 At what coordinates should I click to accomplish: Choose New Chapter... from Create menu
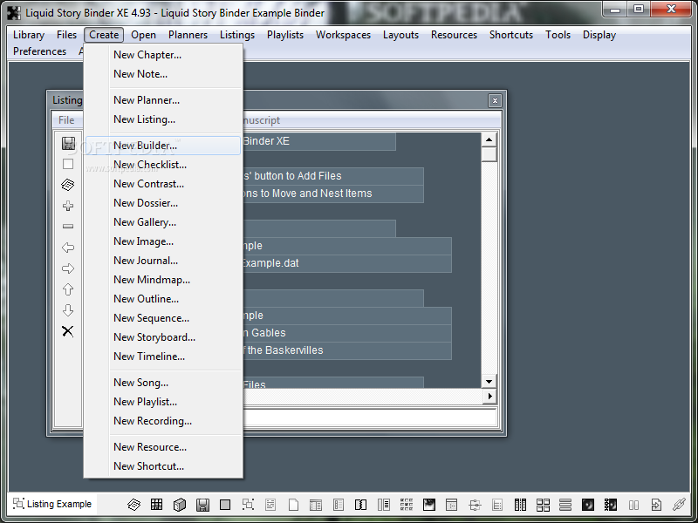[x=147, y=55]
